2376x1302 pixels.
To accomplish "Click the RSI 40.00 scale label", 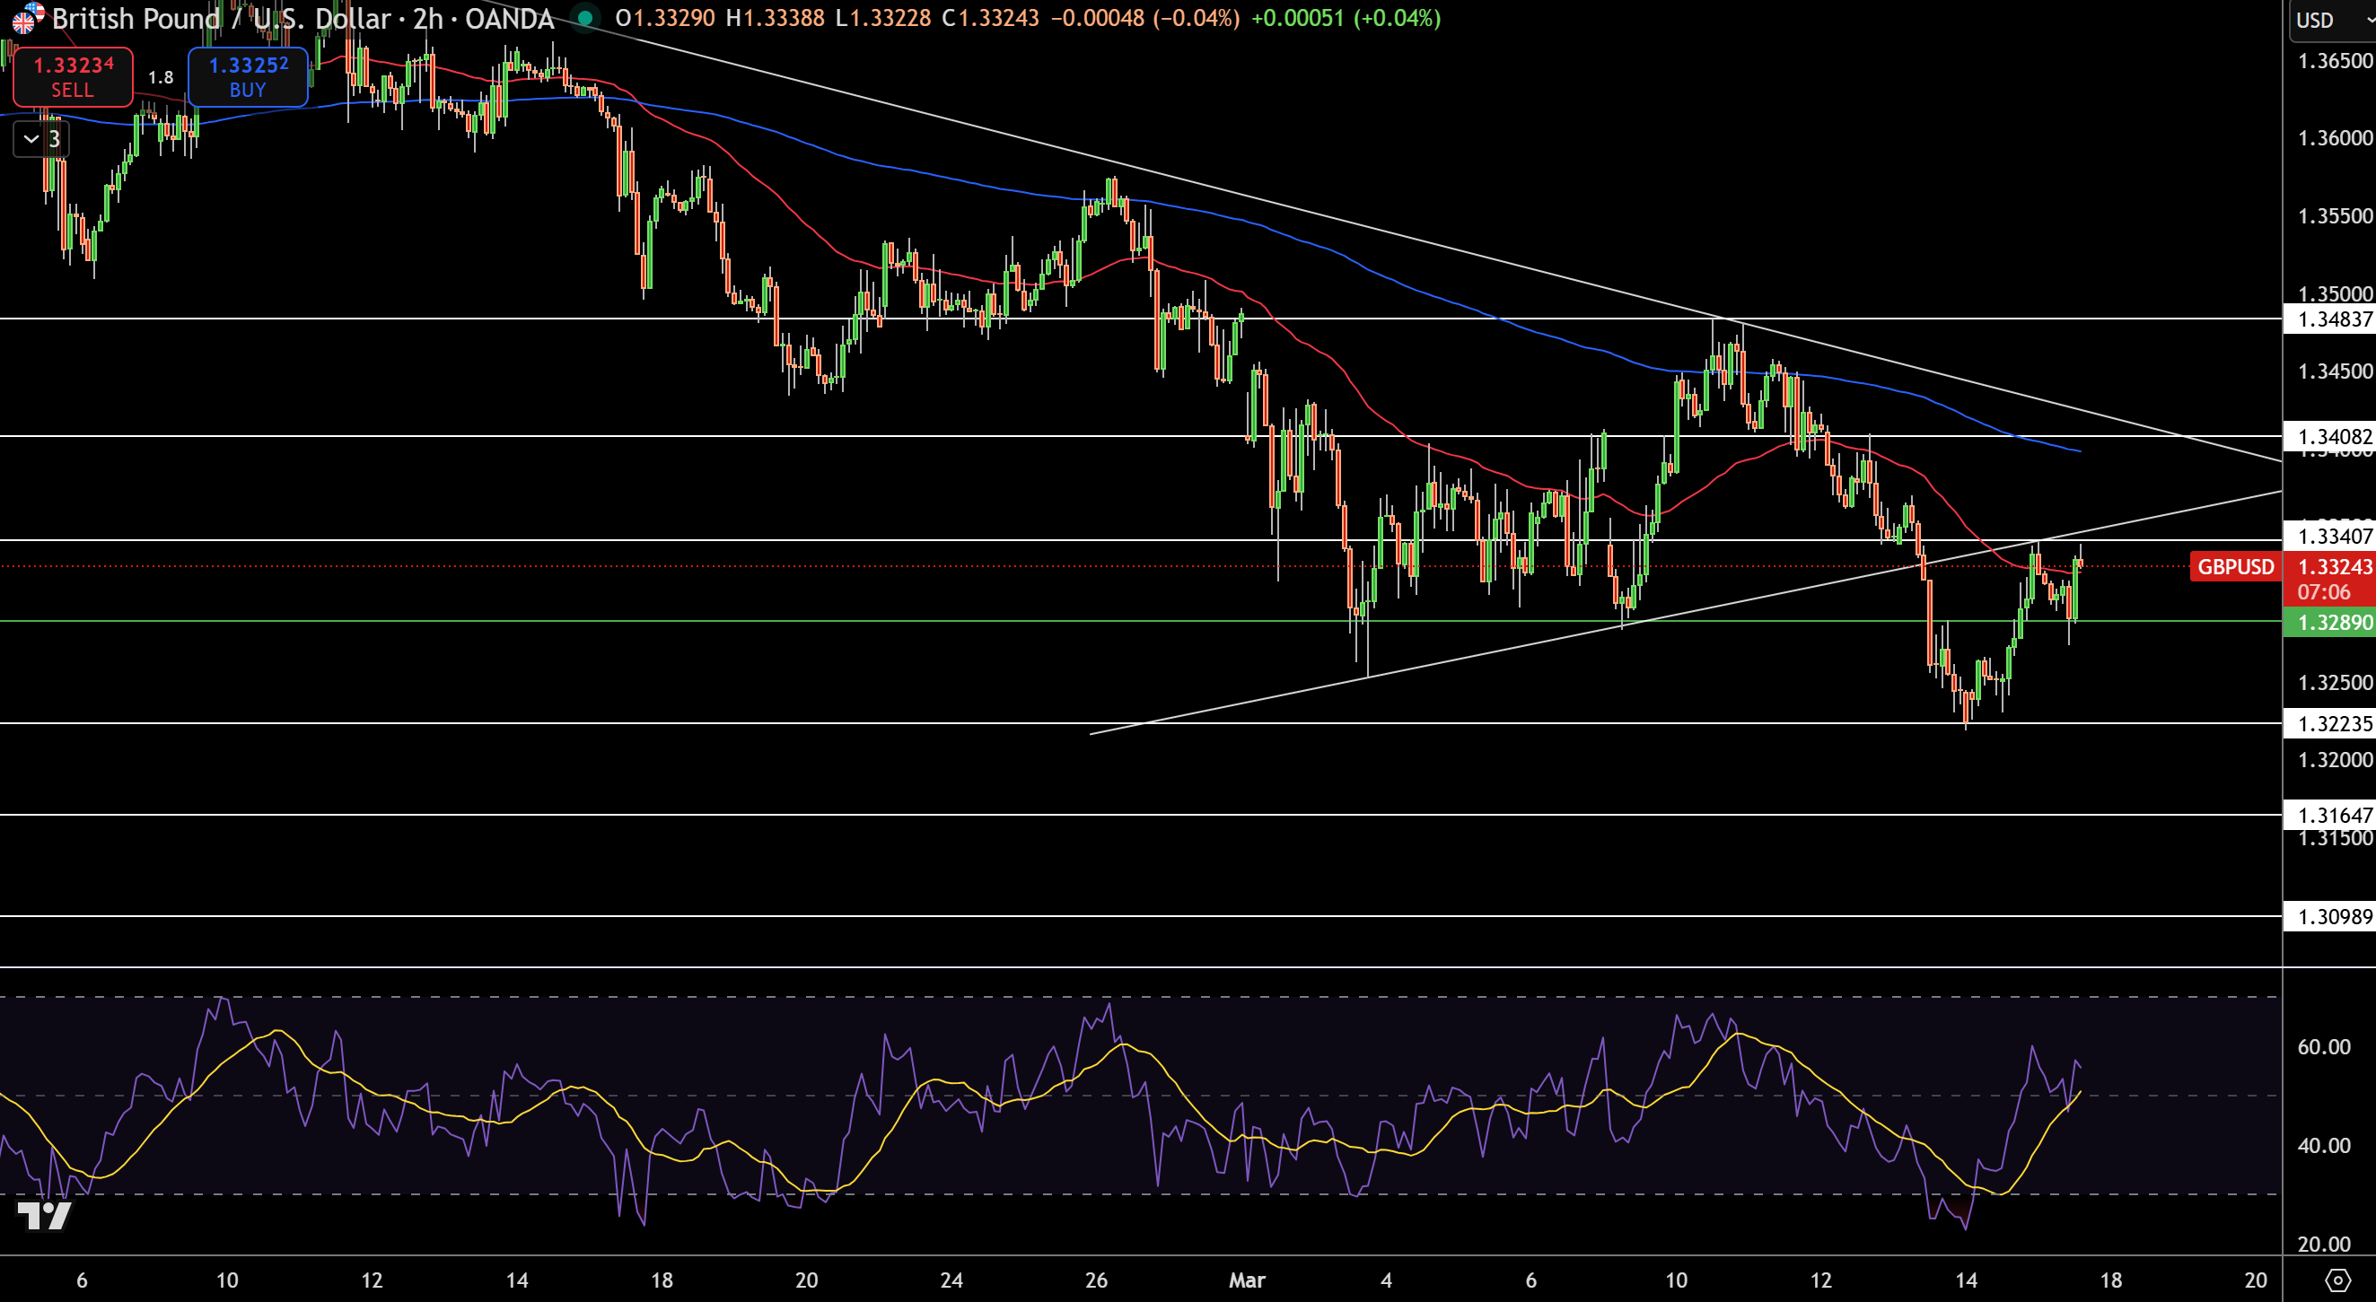I will pos(2323,1145).
